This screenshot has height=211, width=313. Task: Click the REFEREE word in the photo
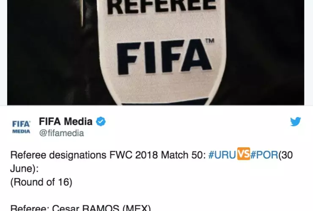coord(162,7)
